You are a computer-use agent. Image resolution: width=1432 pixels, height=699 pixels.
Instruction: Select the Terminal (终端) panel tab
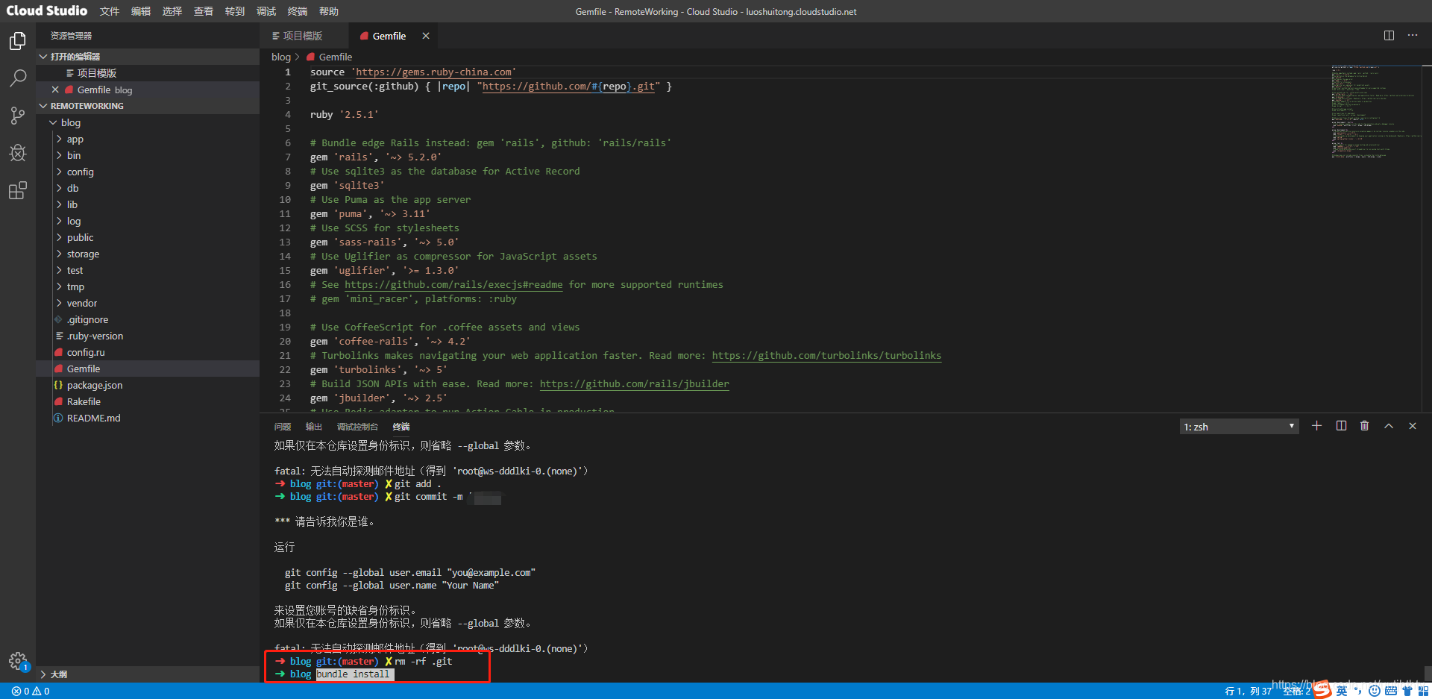coord(401,427)
